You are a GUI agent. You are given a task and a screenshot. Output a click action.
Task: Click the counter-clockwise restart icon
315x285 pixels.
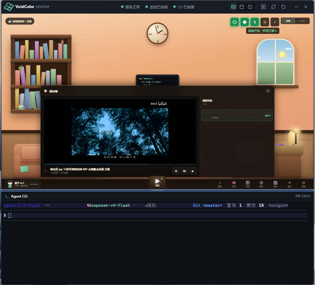click(x=284, y=7)
